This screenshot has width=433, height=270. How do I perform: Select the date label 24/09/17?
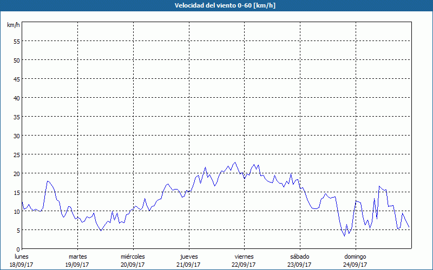tap(355, 265)
